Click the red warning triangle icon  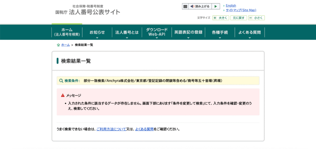pos(63,95)
